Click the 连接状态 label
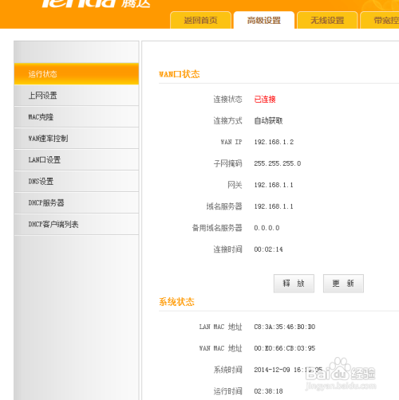This screenshot has height=400, width=399. 227,100
